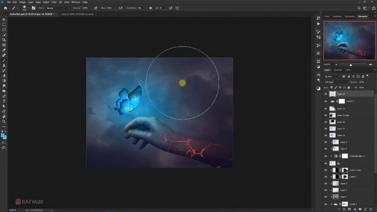Screen dimensions: 377x212
Task: Toggle visibility of Layer 6
Action: point(326,183)
